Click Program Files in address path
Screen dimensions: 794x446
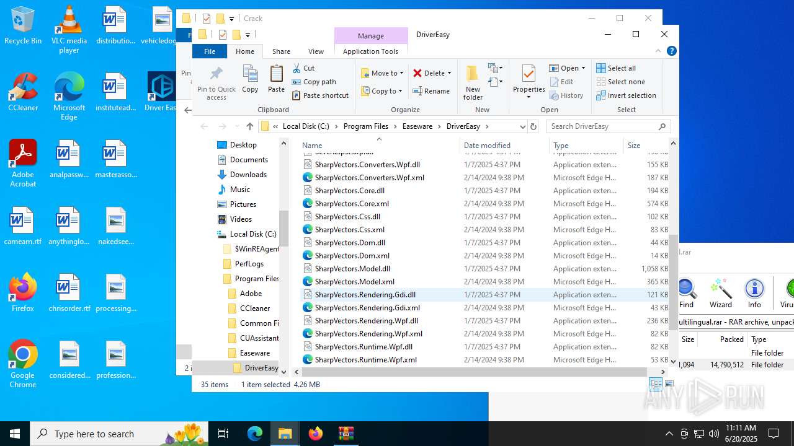click(366, 126)
